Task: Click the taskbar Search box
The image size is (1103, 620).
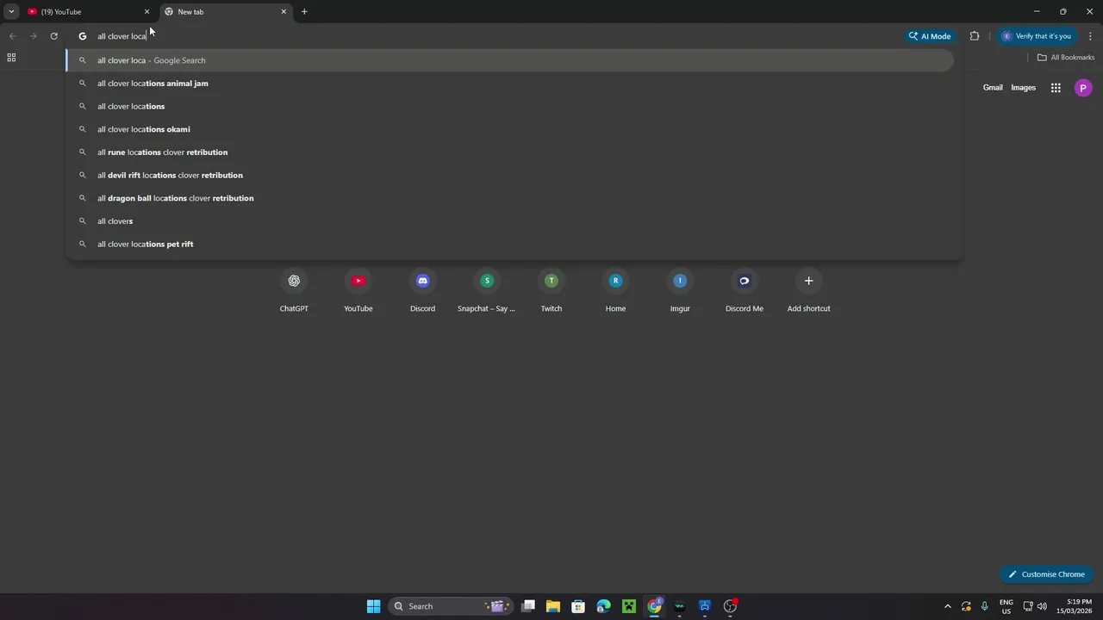Action: (450, 606)
